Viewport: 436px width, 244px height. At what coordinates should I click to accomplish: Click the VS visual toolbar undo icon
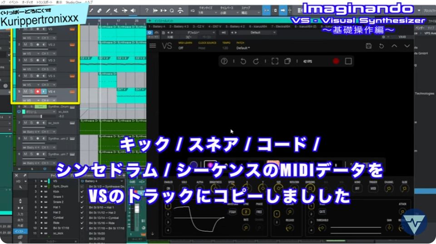tap(243, 61)
